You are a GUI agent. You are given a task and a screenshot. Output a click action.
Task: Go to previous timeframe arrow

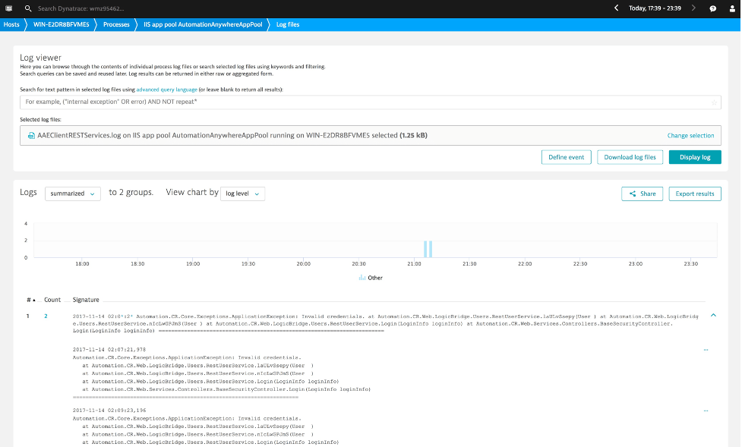(616, 8)
